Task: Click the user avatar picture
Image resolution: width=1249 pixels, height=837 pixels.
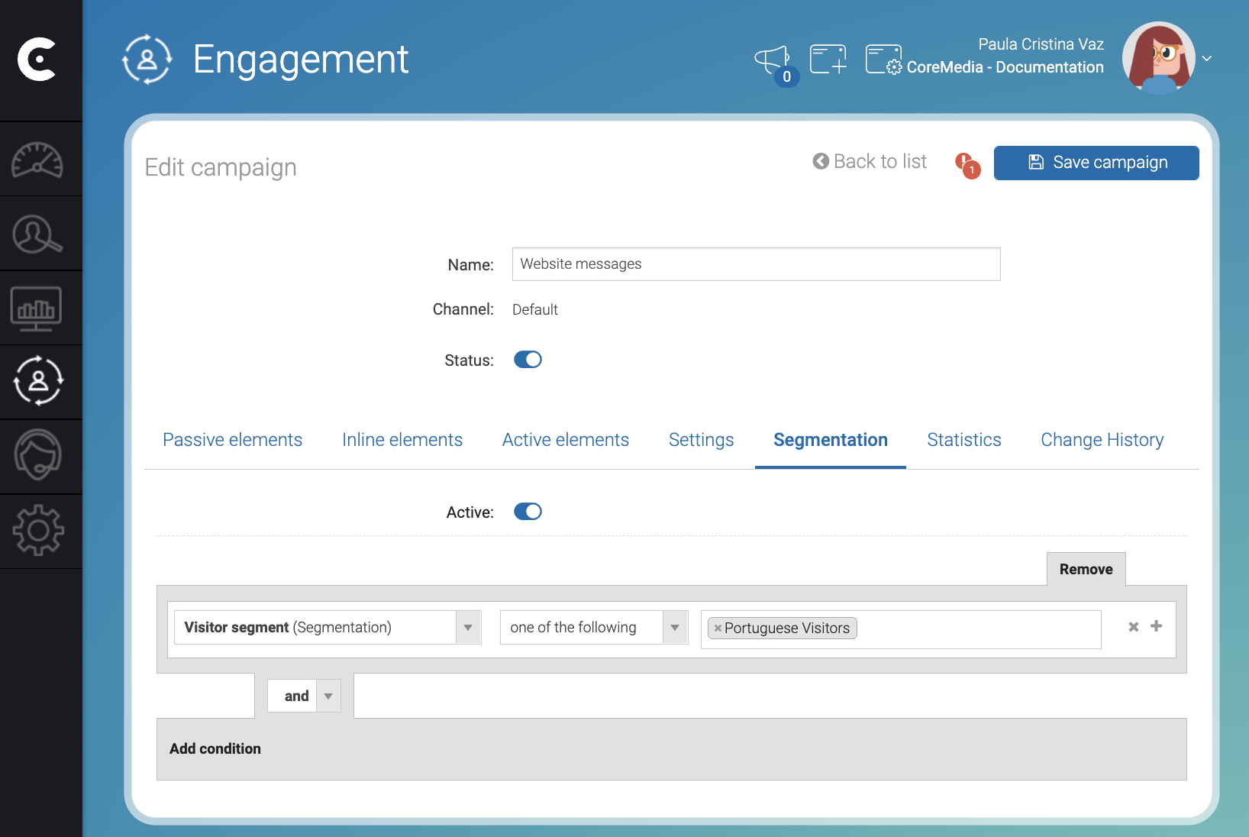Action: tap(1159, 58)
